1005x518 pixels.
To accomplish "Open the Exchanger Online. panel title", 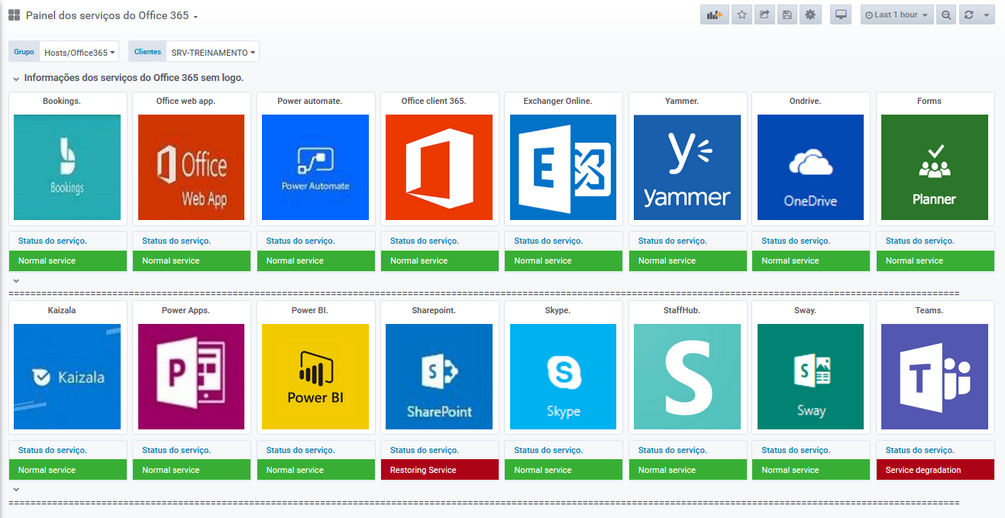I will pyautogui.click(x=558, y=101).
